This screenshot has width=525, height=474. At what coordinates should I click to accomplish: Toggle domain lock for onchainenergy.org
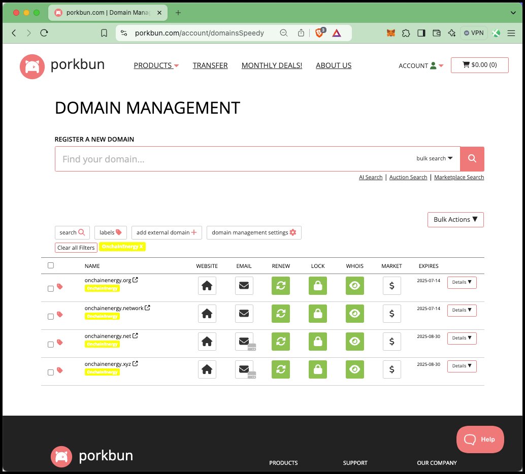(318, 286)
